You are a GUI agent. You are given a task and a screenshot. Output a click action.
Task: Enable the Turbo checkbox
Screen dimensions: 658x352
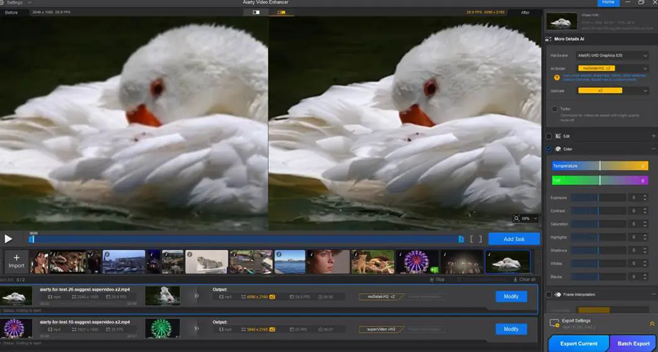(x=554, y=109)
